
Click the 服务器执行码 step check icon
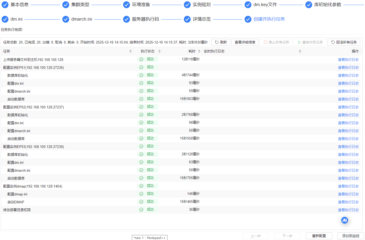point(127,19)
